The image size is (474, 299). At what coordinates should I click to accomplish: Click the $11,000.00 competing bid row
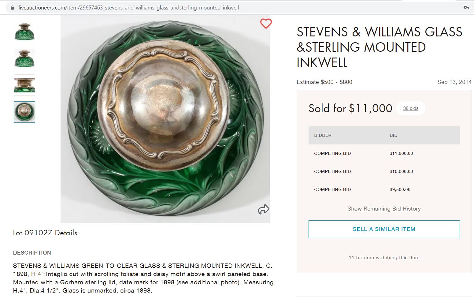click(x=384, y=153)
